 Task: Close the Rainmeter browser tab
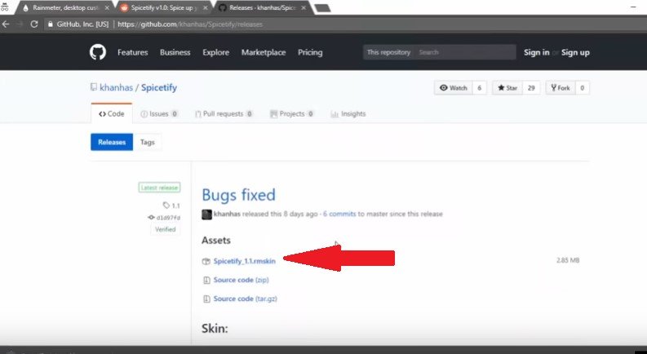coord(107,8)
